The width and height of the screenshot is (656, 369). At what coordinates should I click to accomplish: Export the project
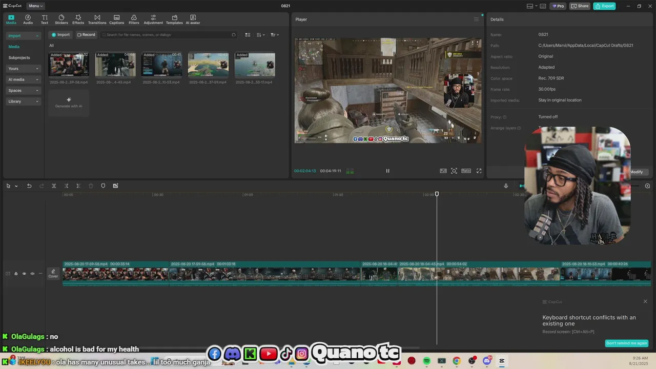pos(605,6)
